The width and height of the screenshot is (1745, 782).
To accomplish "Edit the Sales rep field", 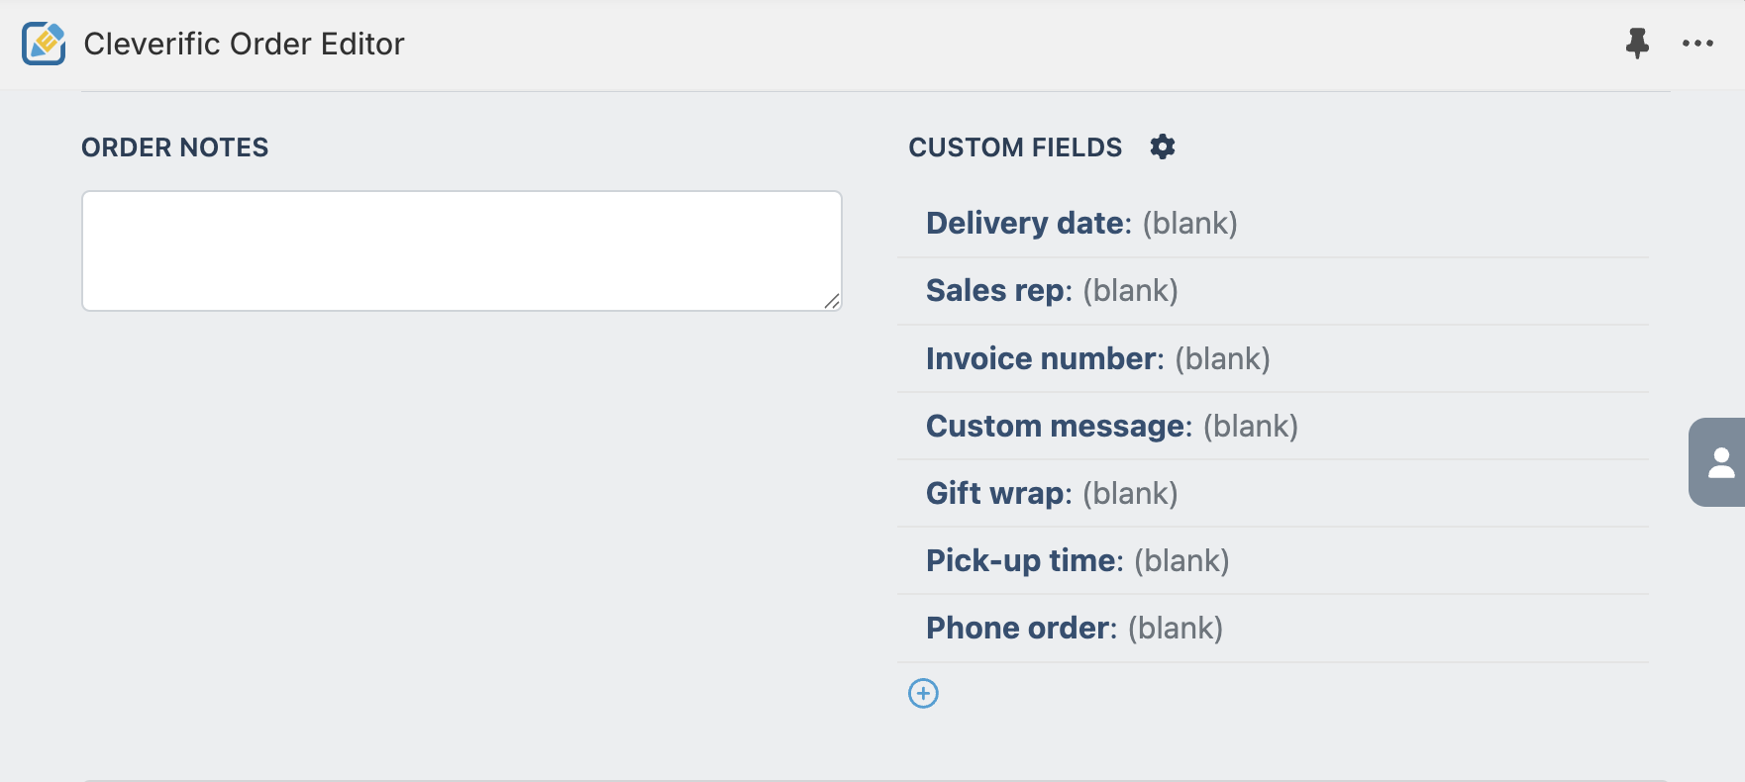I will point(1273,291).
